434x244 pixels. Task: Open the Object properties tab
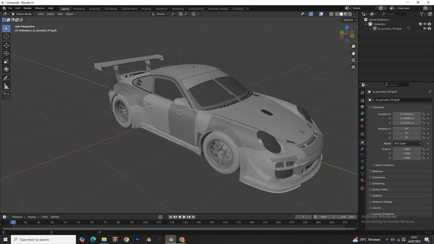tap(362, 142)
